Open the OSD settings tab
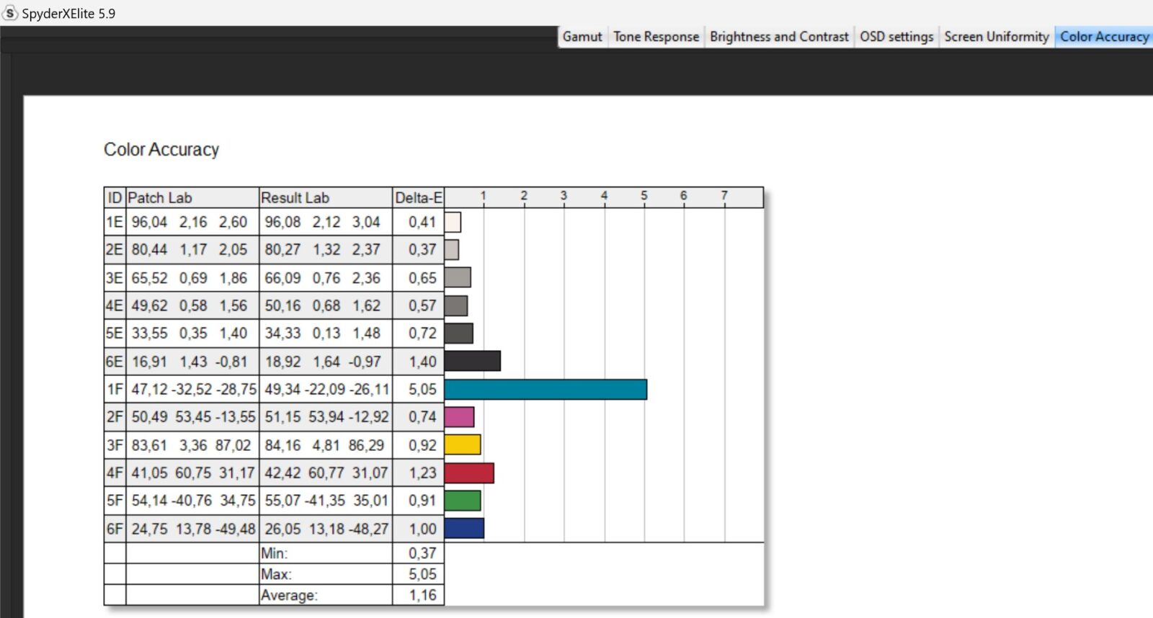Screen dimensions: 1153x618 [896, 37]
